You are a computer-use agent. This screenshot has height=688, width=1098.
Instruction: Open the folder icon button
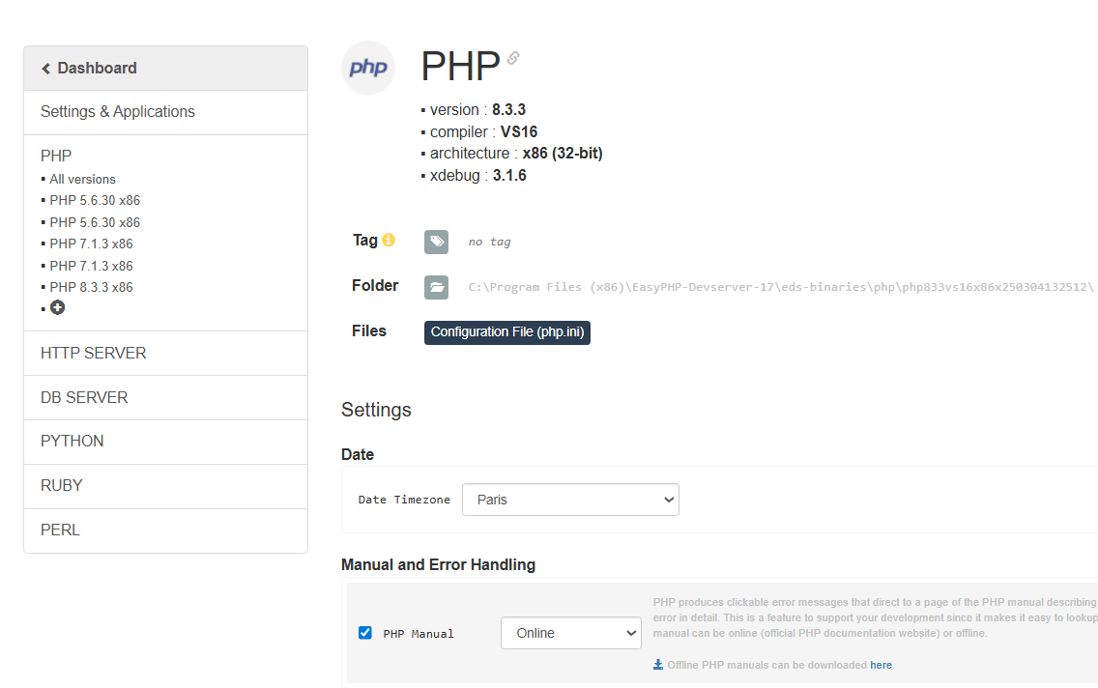[x=436, y=287]
